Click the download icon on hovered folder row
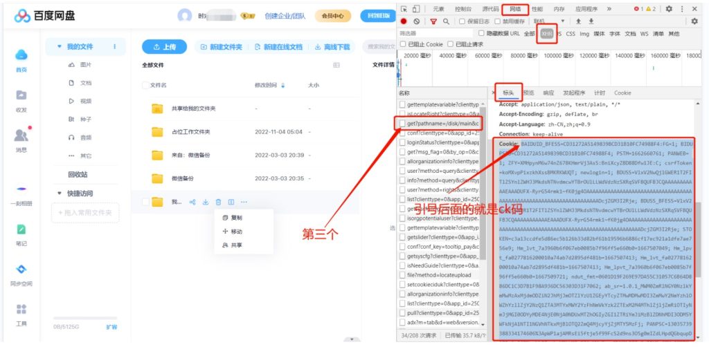Image resolution: width=709 pixels, height=349 pixels. click(205, 202)
